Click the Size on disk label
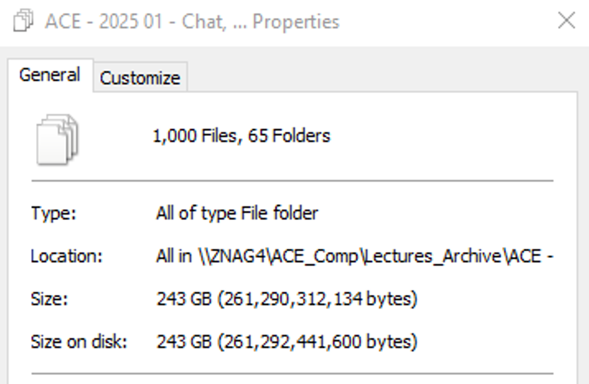Image resolution: width=589 pixels, height=384 pixels. click(x=79, y=342)
